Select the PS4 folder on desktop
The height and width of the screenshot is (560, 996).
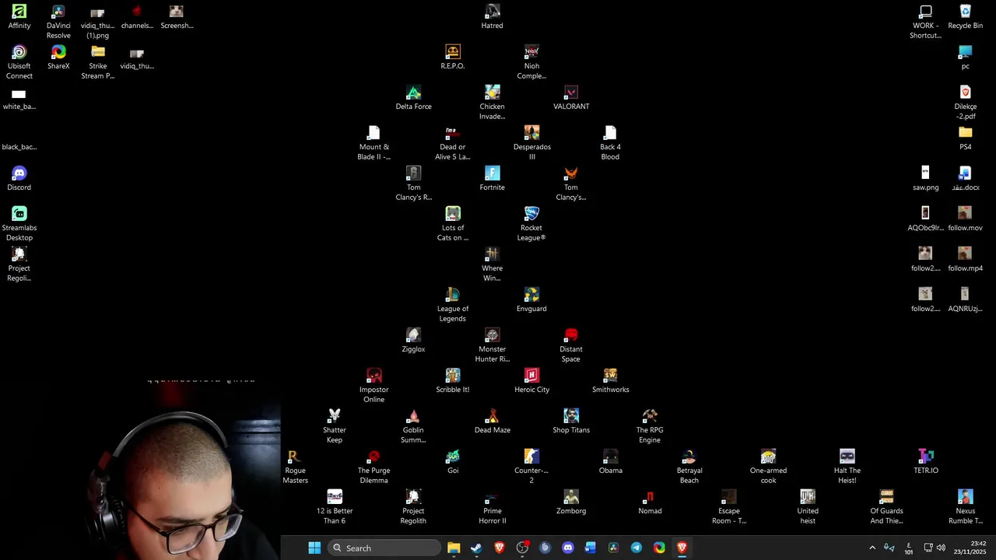(x=965, y=138)
